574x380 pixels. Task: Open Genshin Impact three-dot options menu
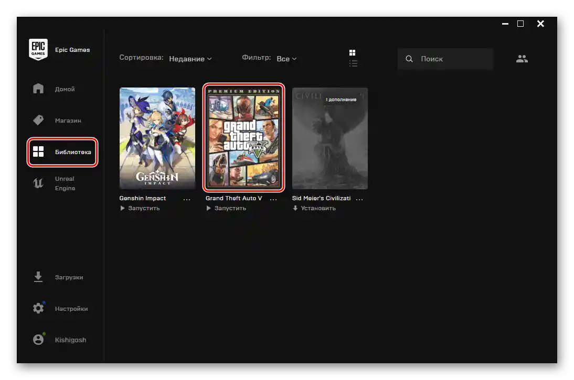[187, 199]
